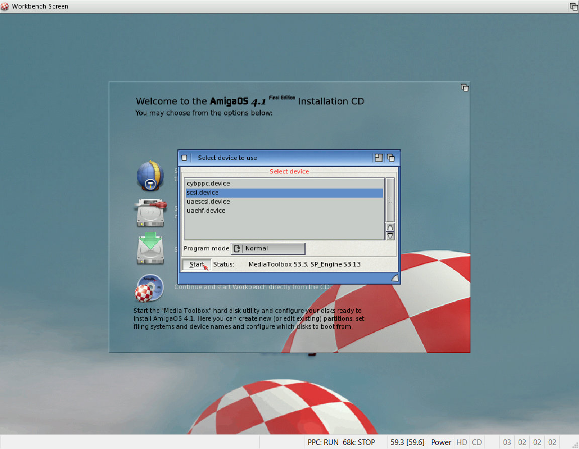Image resolution: width=579 pixels, height=449 pixels.
Task: Click the Workbench Screen depth gadget
Action: coord(574,6)
